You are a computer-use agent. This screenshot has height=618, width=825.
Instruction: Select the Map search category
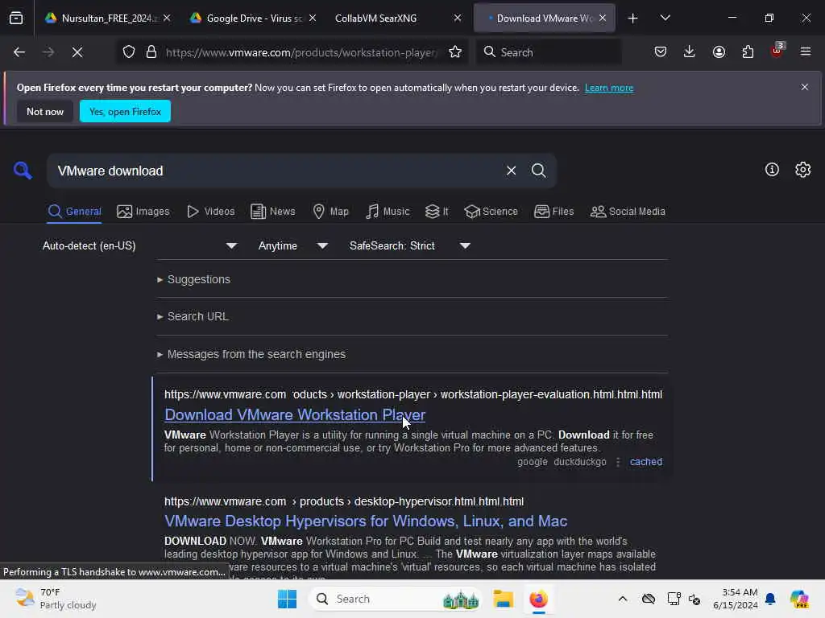(330, 212)
